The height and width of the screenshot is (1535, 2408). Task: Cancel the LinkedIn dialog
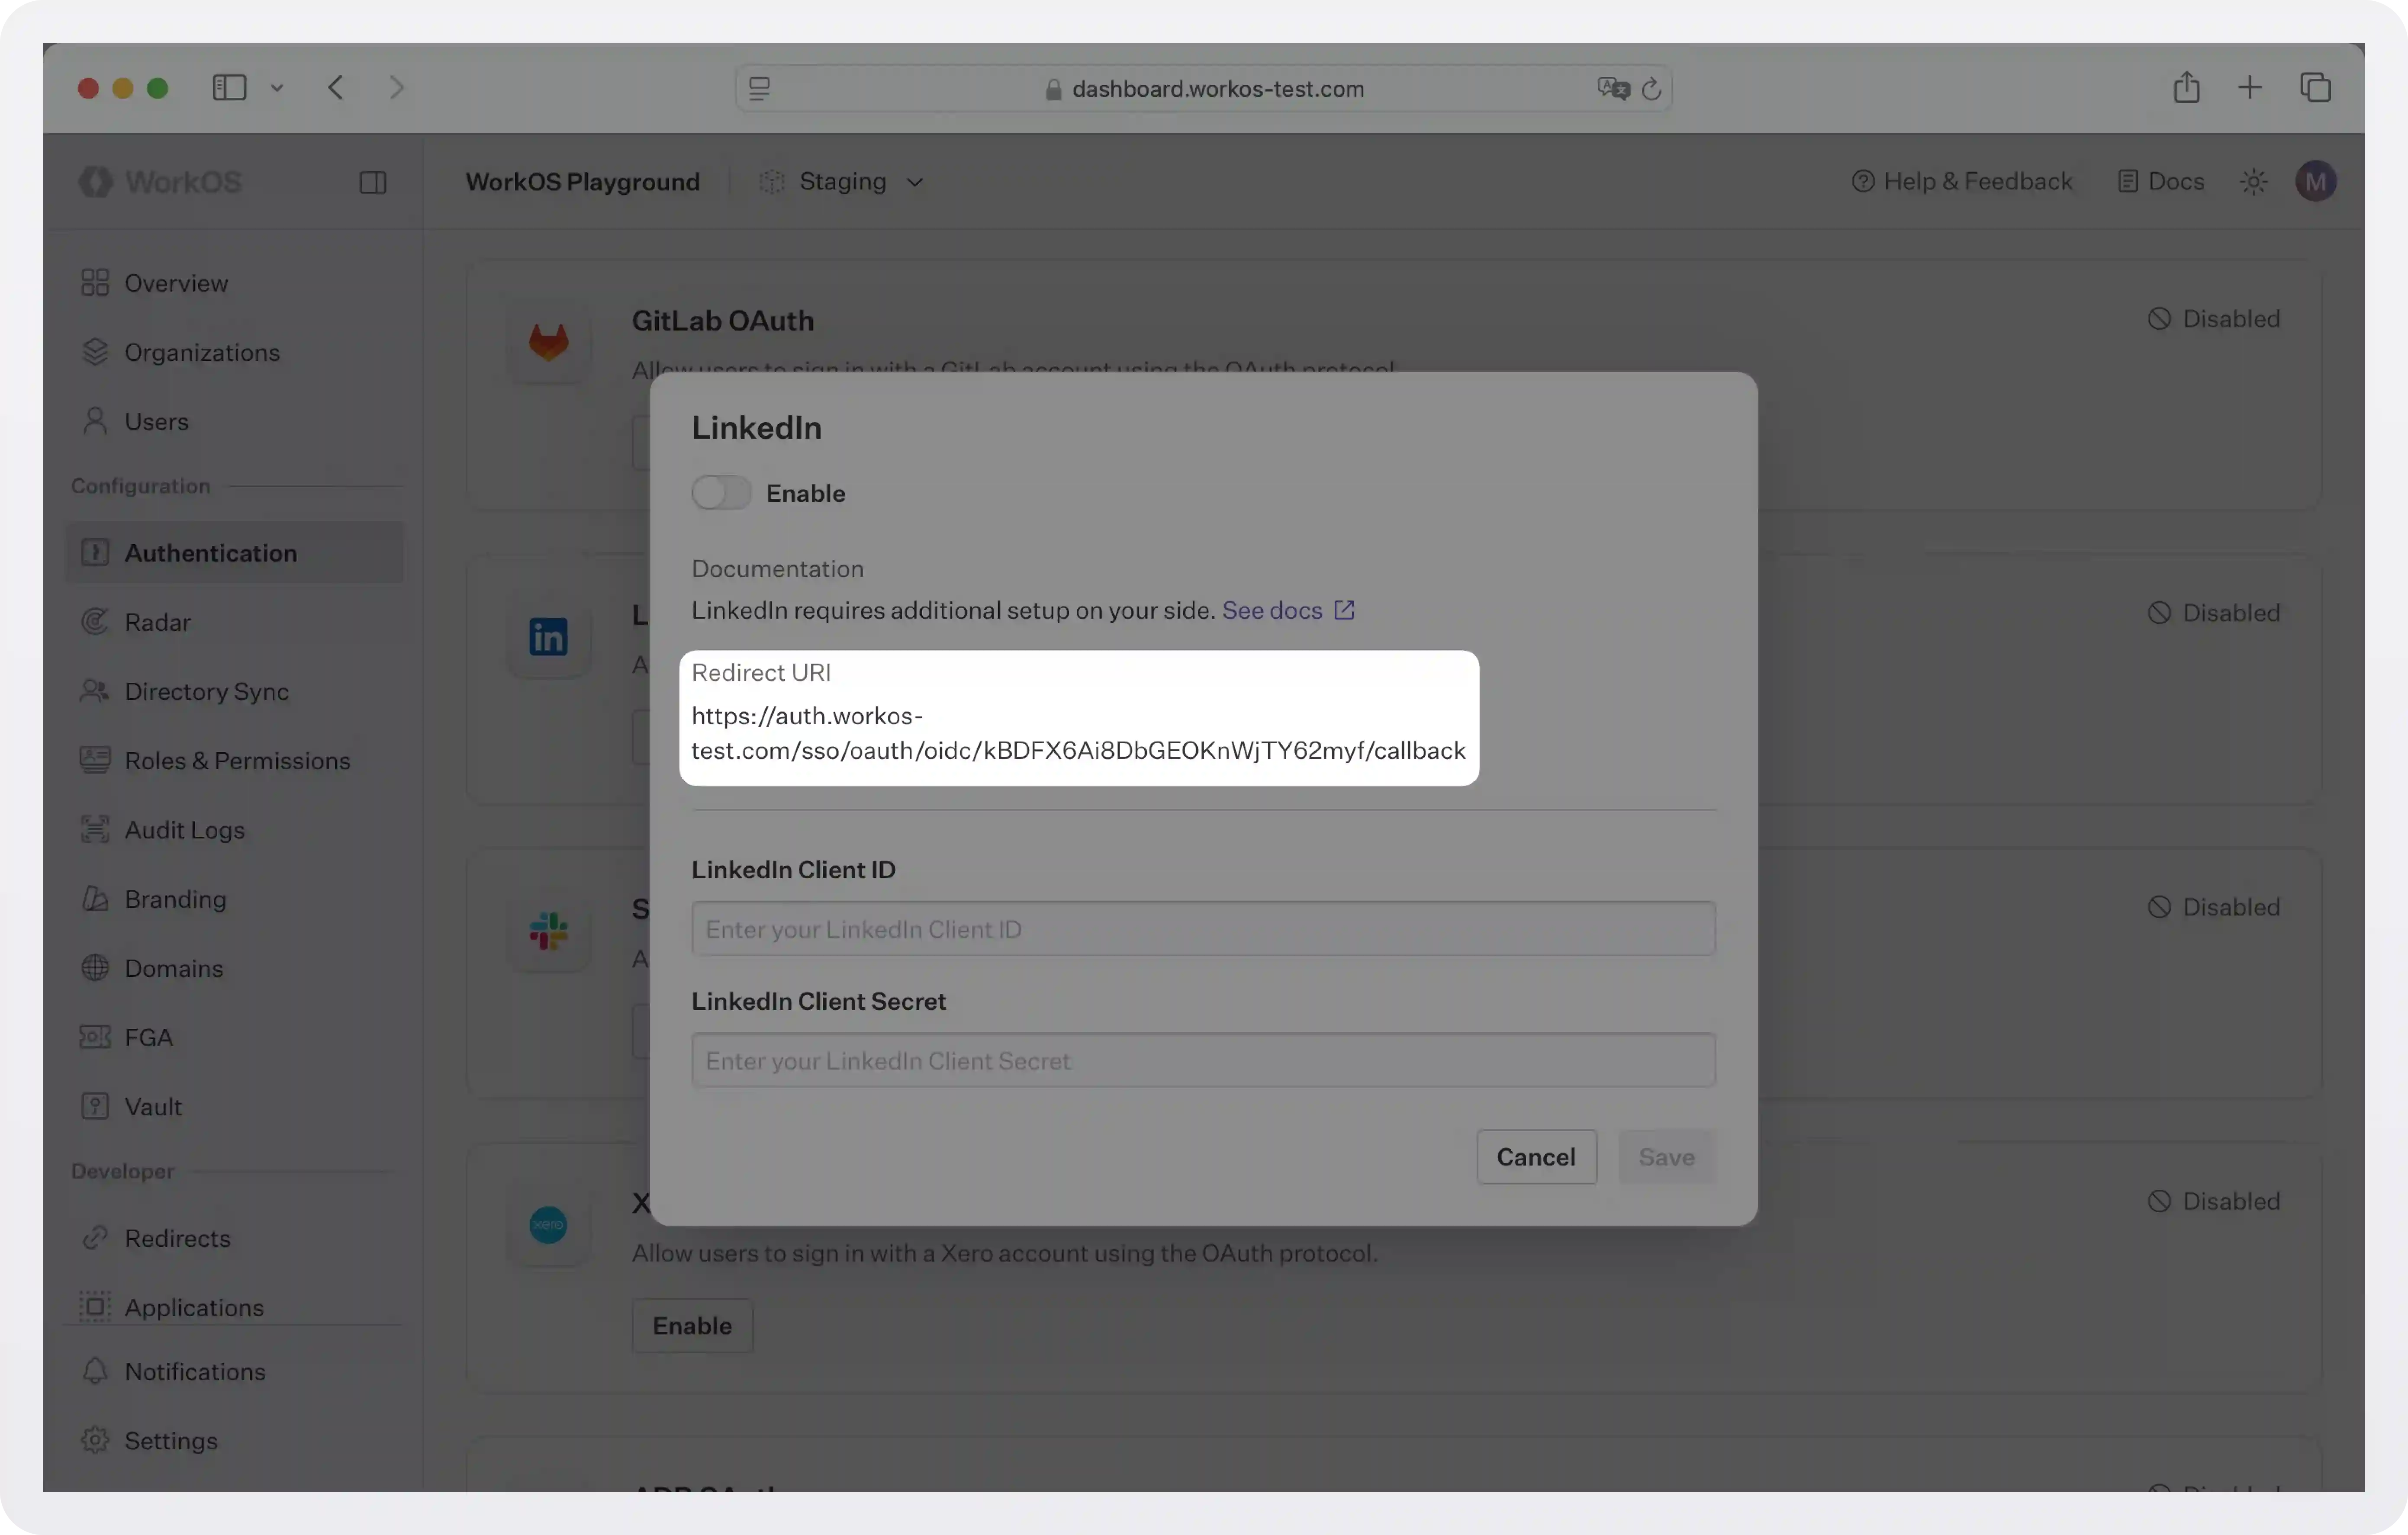coord(1536,1156)
